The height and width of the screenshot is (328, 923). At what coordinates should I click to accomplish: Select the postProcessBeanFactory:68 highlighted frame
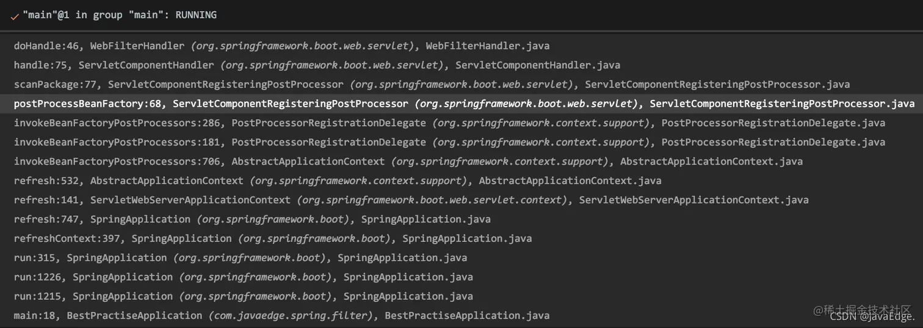461,104
